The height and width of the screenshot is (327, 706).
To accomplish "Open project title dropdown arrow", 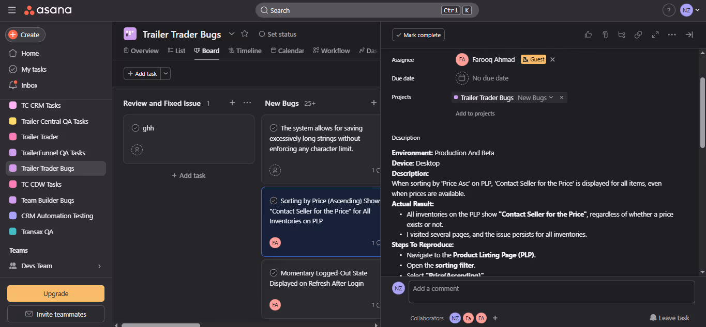I will coord(231,34).
